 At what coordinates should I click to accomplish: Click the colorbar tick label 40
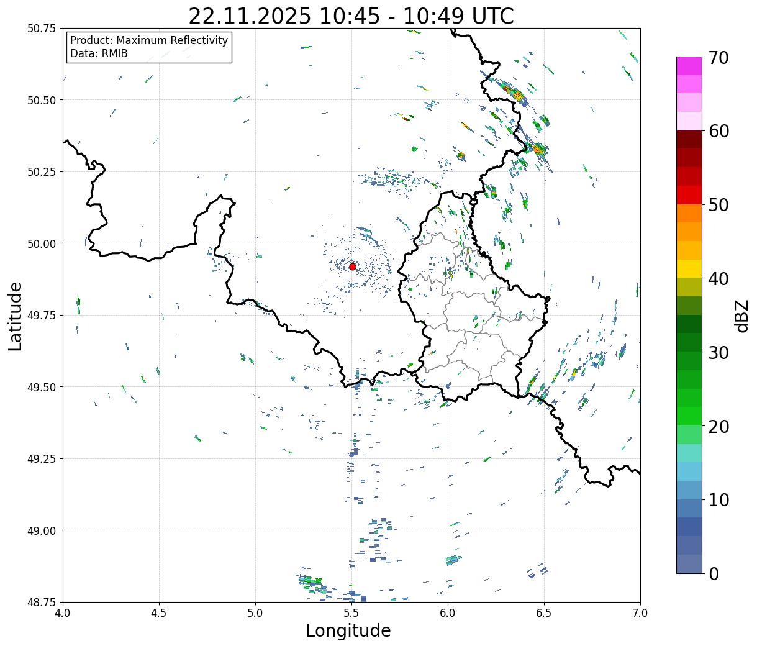718,279
